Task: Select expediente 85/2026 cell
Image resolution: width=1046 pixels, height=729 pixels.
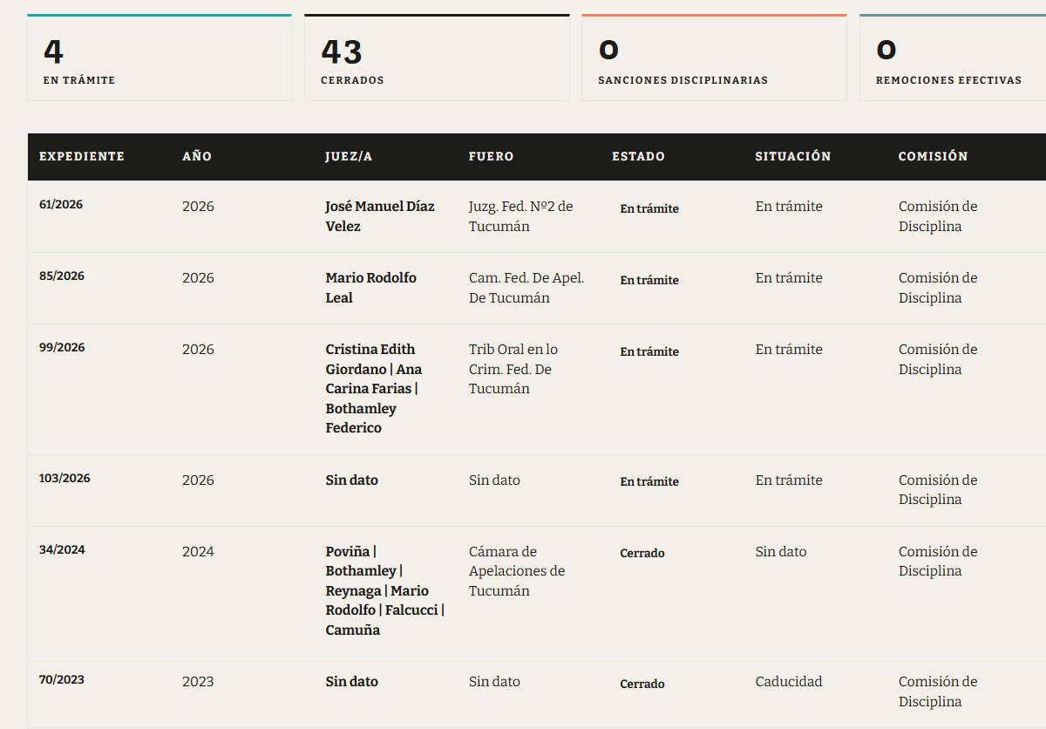Action: (x=62, y=276)
